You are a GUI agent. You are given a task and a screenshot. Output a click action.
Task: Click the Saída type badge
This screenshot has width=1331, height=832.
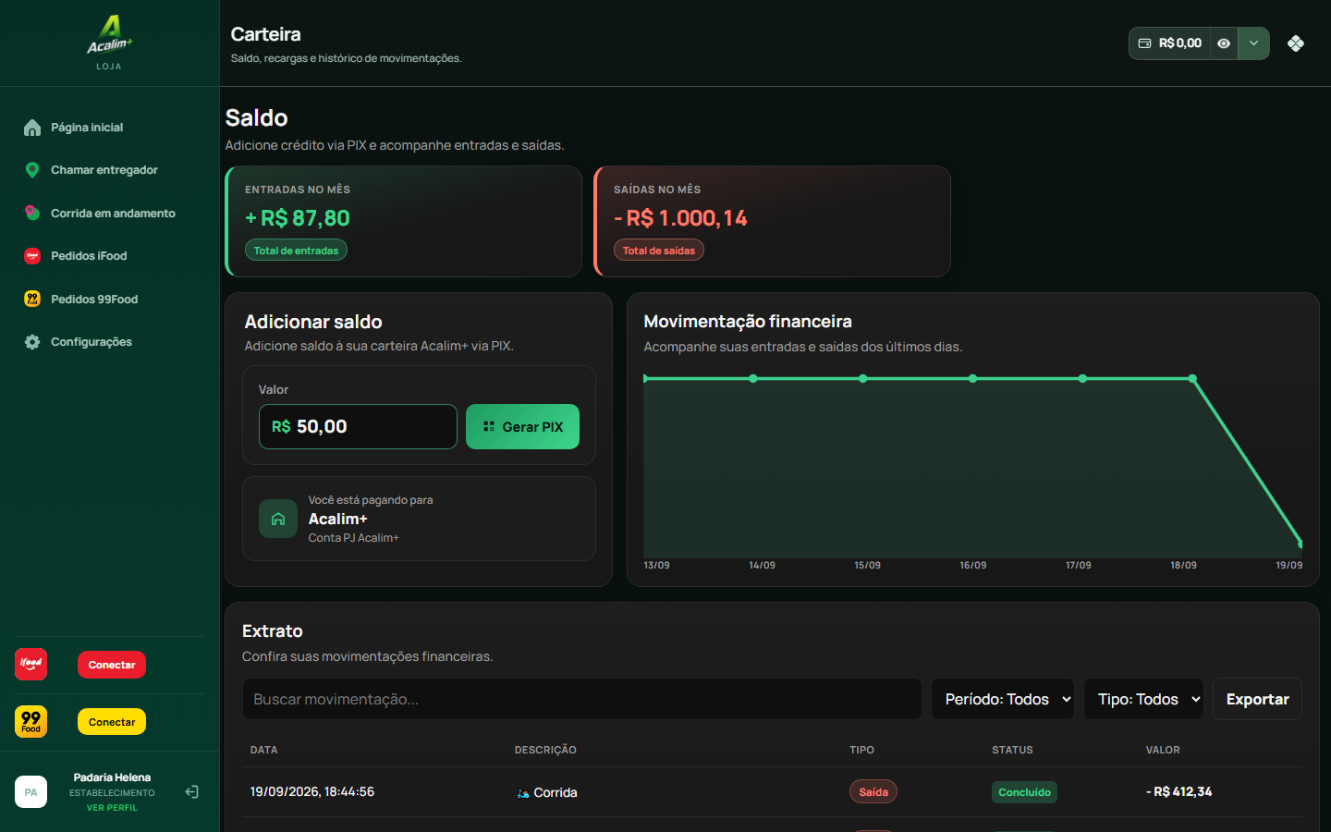pos(873,792)
